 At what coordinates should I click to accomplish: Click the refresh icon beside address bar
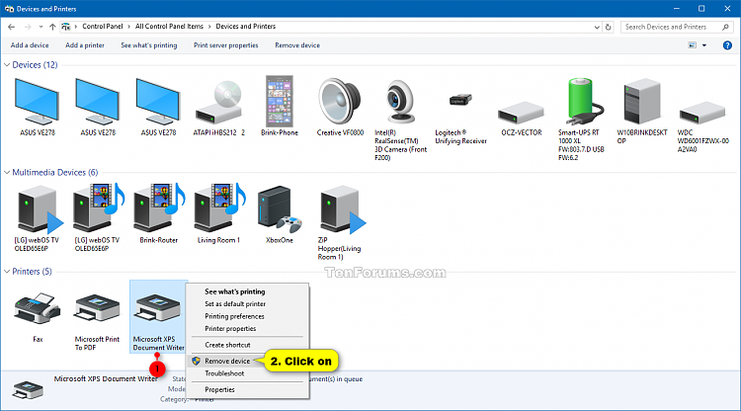click(x=609, y=27)
